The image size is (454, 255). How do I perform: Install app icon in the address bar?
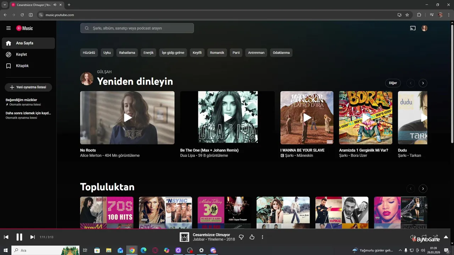point(399,15)
